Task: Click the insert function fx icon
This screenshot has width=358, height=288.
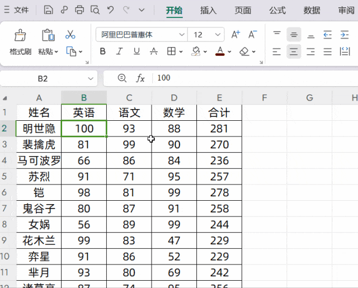Action: (x=140, y=78)
